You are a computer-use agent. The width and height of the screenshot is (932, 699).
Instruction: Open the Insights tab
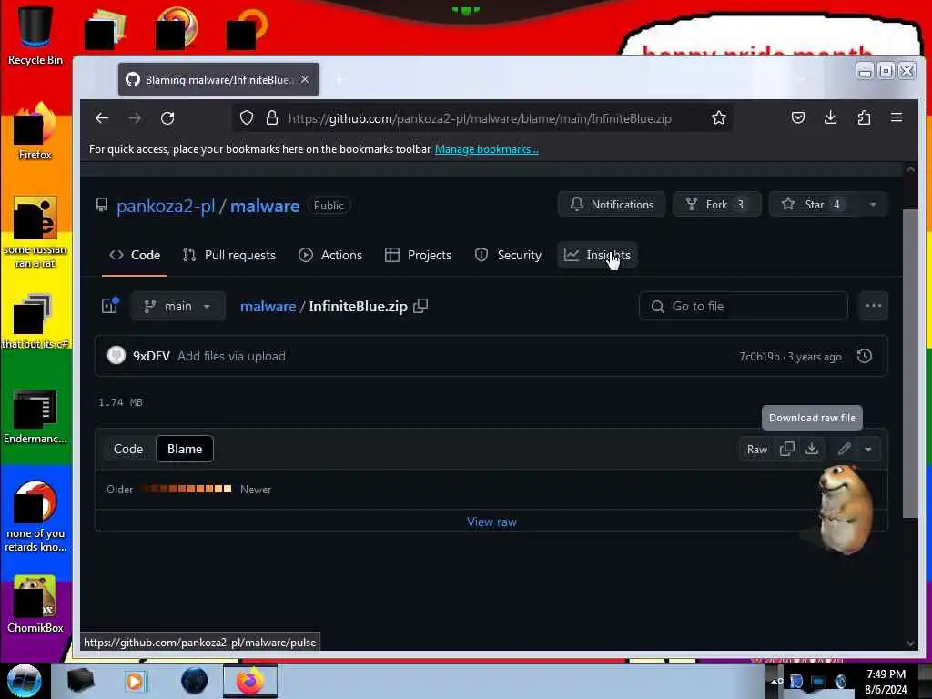[x=597, y=255]
